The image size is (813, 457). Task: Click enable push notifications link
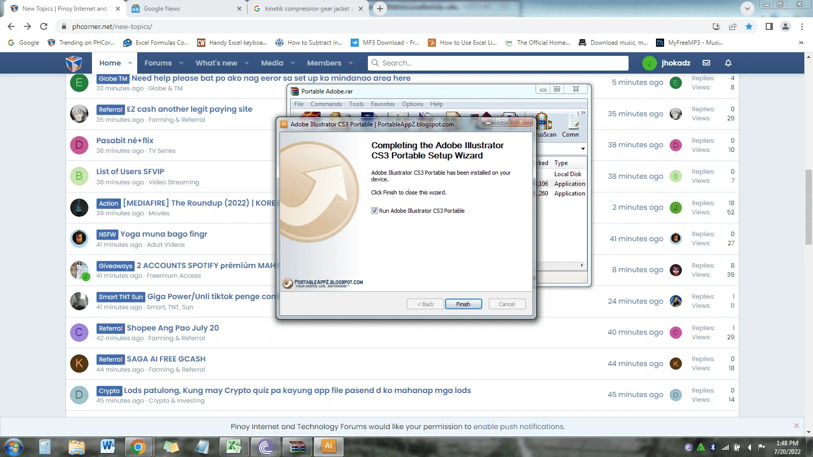pyautogui.click(x=519, y=427)
